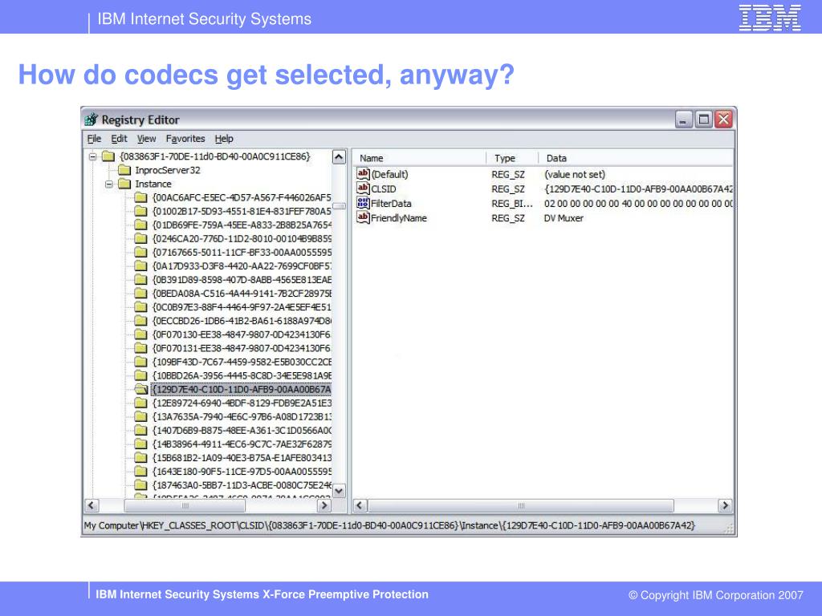
Task: Click the values pane scroll left arrow
Action: click(360, 505)
